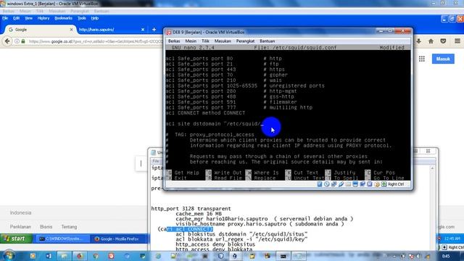Switch to the Google tab
The width and height of the screenshot is (464, 261).
(x=40, y=30)
